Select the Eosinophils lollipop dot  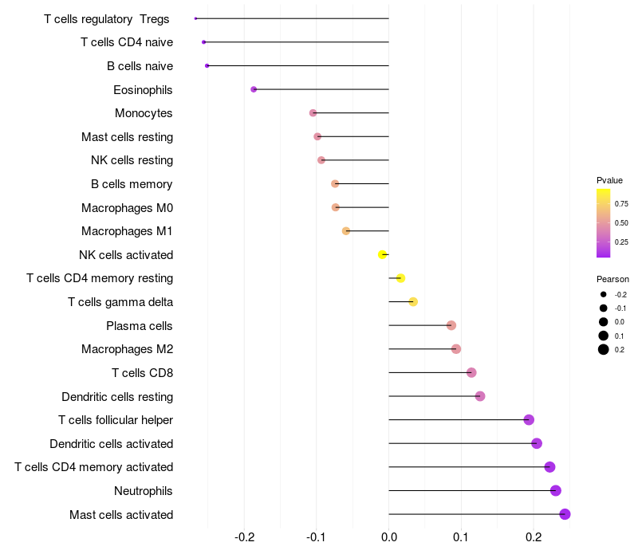click(254, 89)
